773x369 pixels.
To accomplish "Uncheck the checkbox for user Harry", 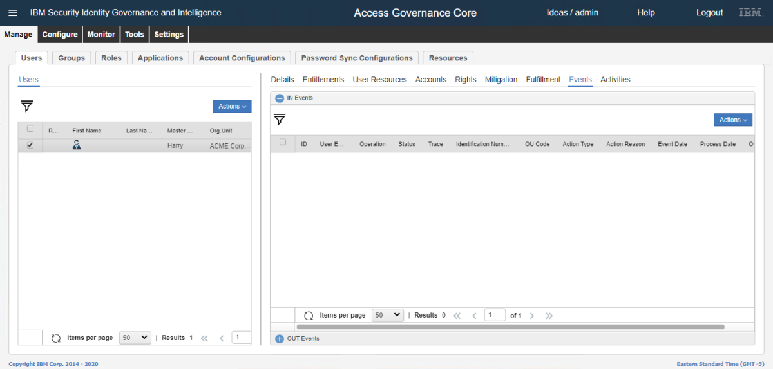I will tap(30, 146).
